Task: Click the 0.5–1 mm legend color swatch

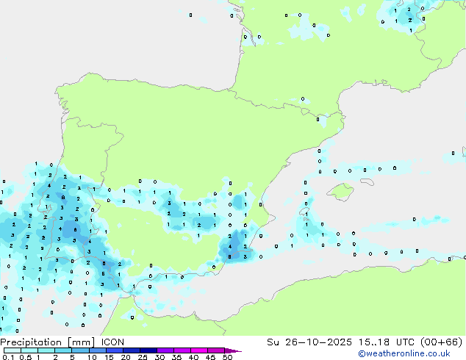Action: coord(29,350)
